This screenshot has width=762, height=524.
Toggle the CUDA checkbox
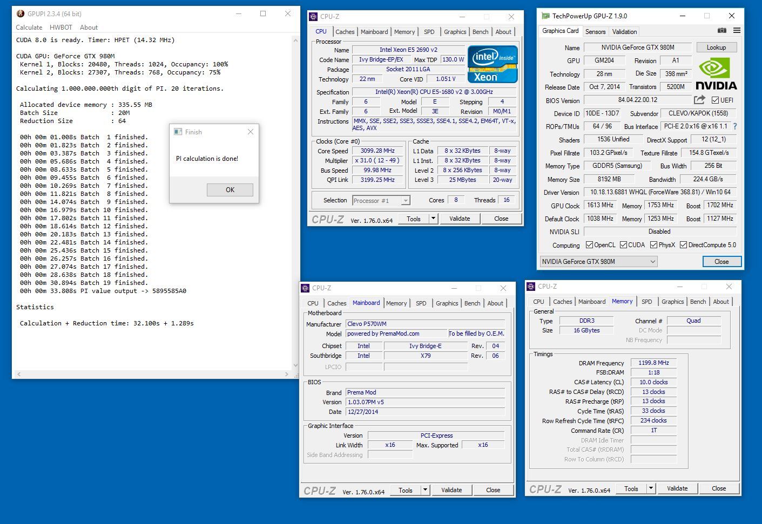623,245
